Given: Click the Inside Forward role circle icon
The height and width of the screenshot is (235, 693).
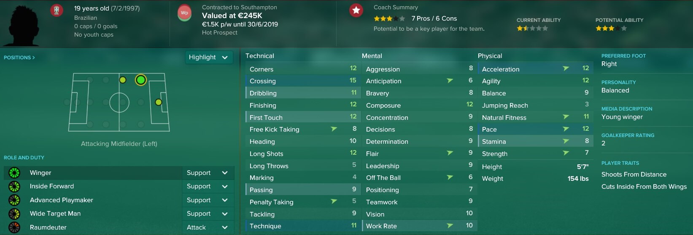Looking at the screenshot, I should (x=14, y=186).
